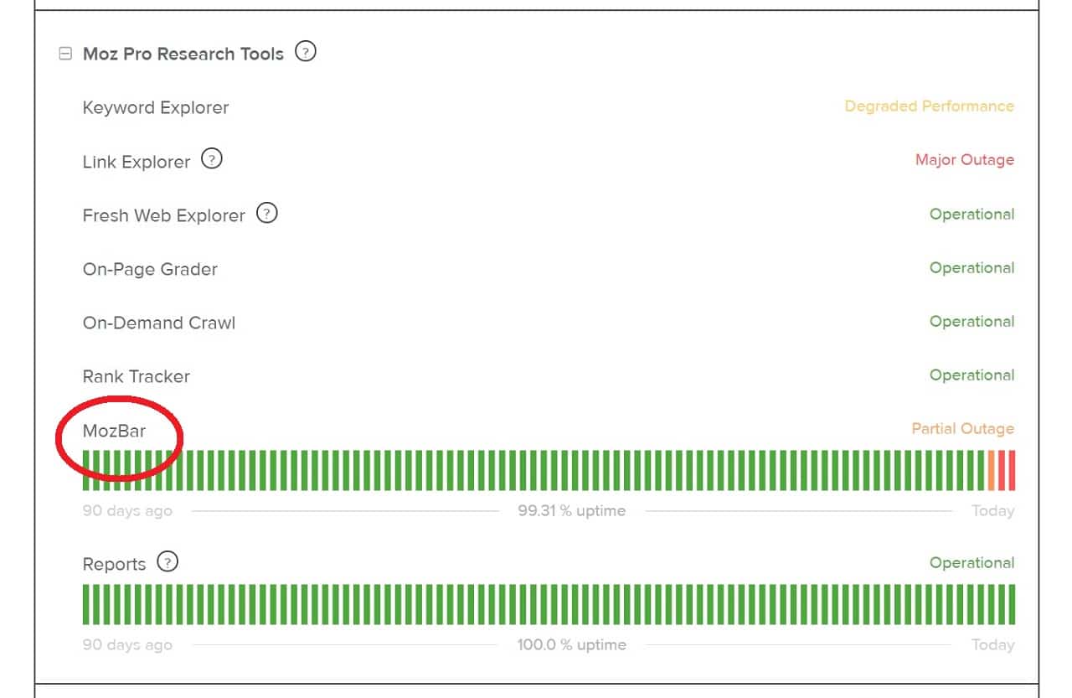The width and height of the screenshot is (1072, 698).
Task: Click the Degraded Performance status text
Action: pos(929,106)
